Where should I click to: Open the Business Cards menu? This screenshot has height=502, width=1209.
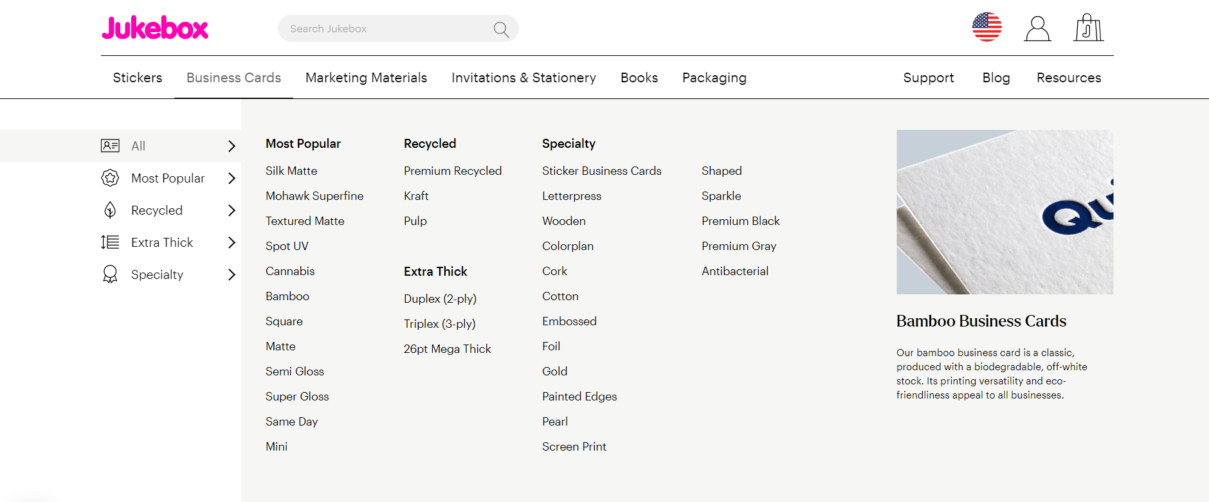(x=233, y=78)
